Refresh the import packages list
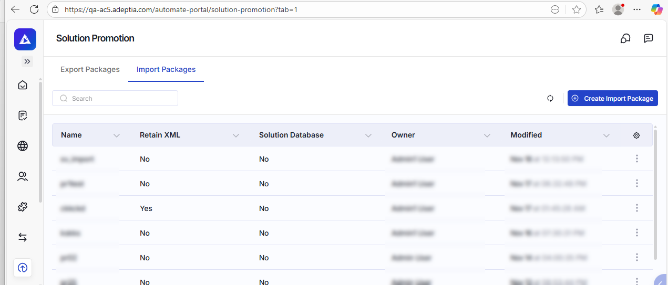 (550, 98)
